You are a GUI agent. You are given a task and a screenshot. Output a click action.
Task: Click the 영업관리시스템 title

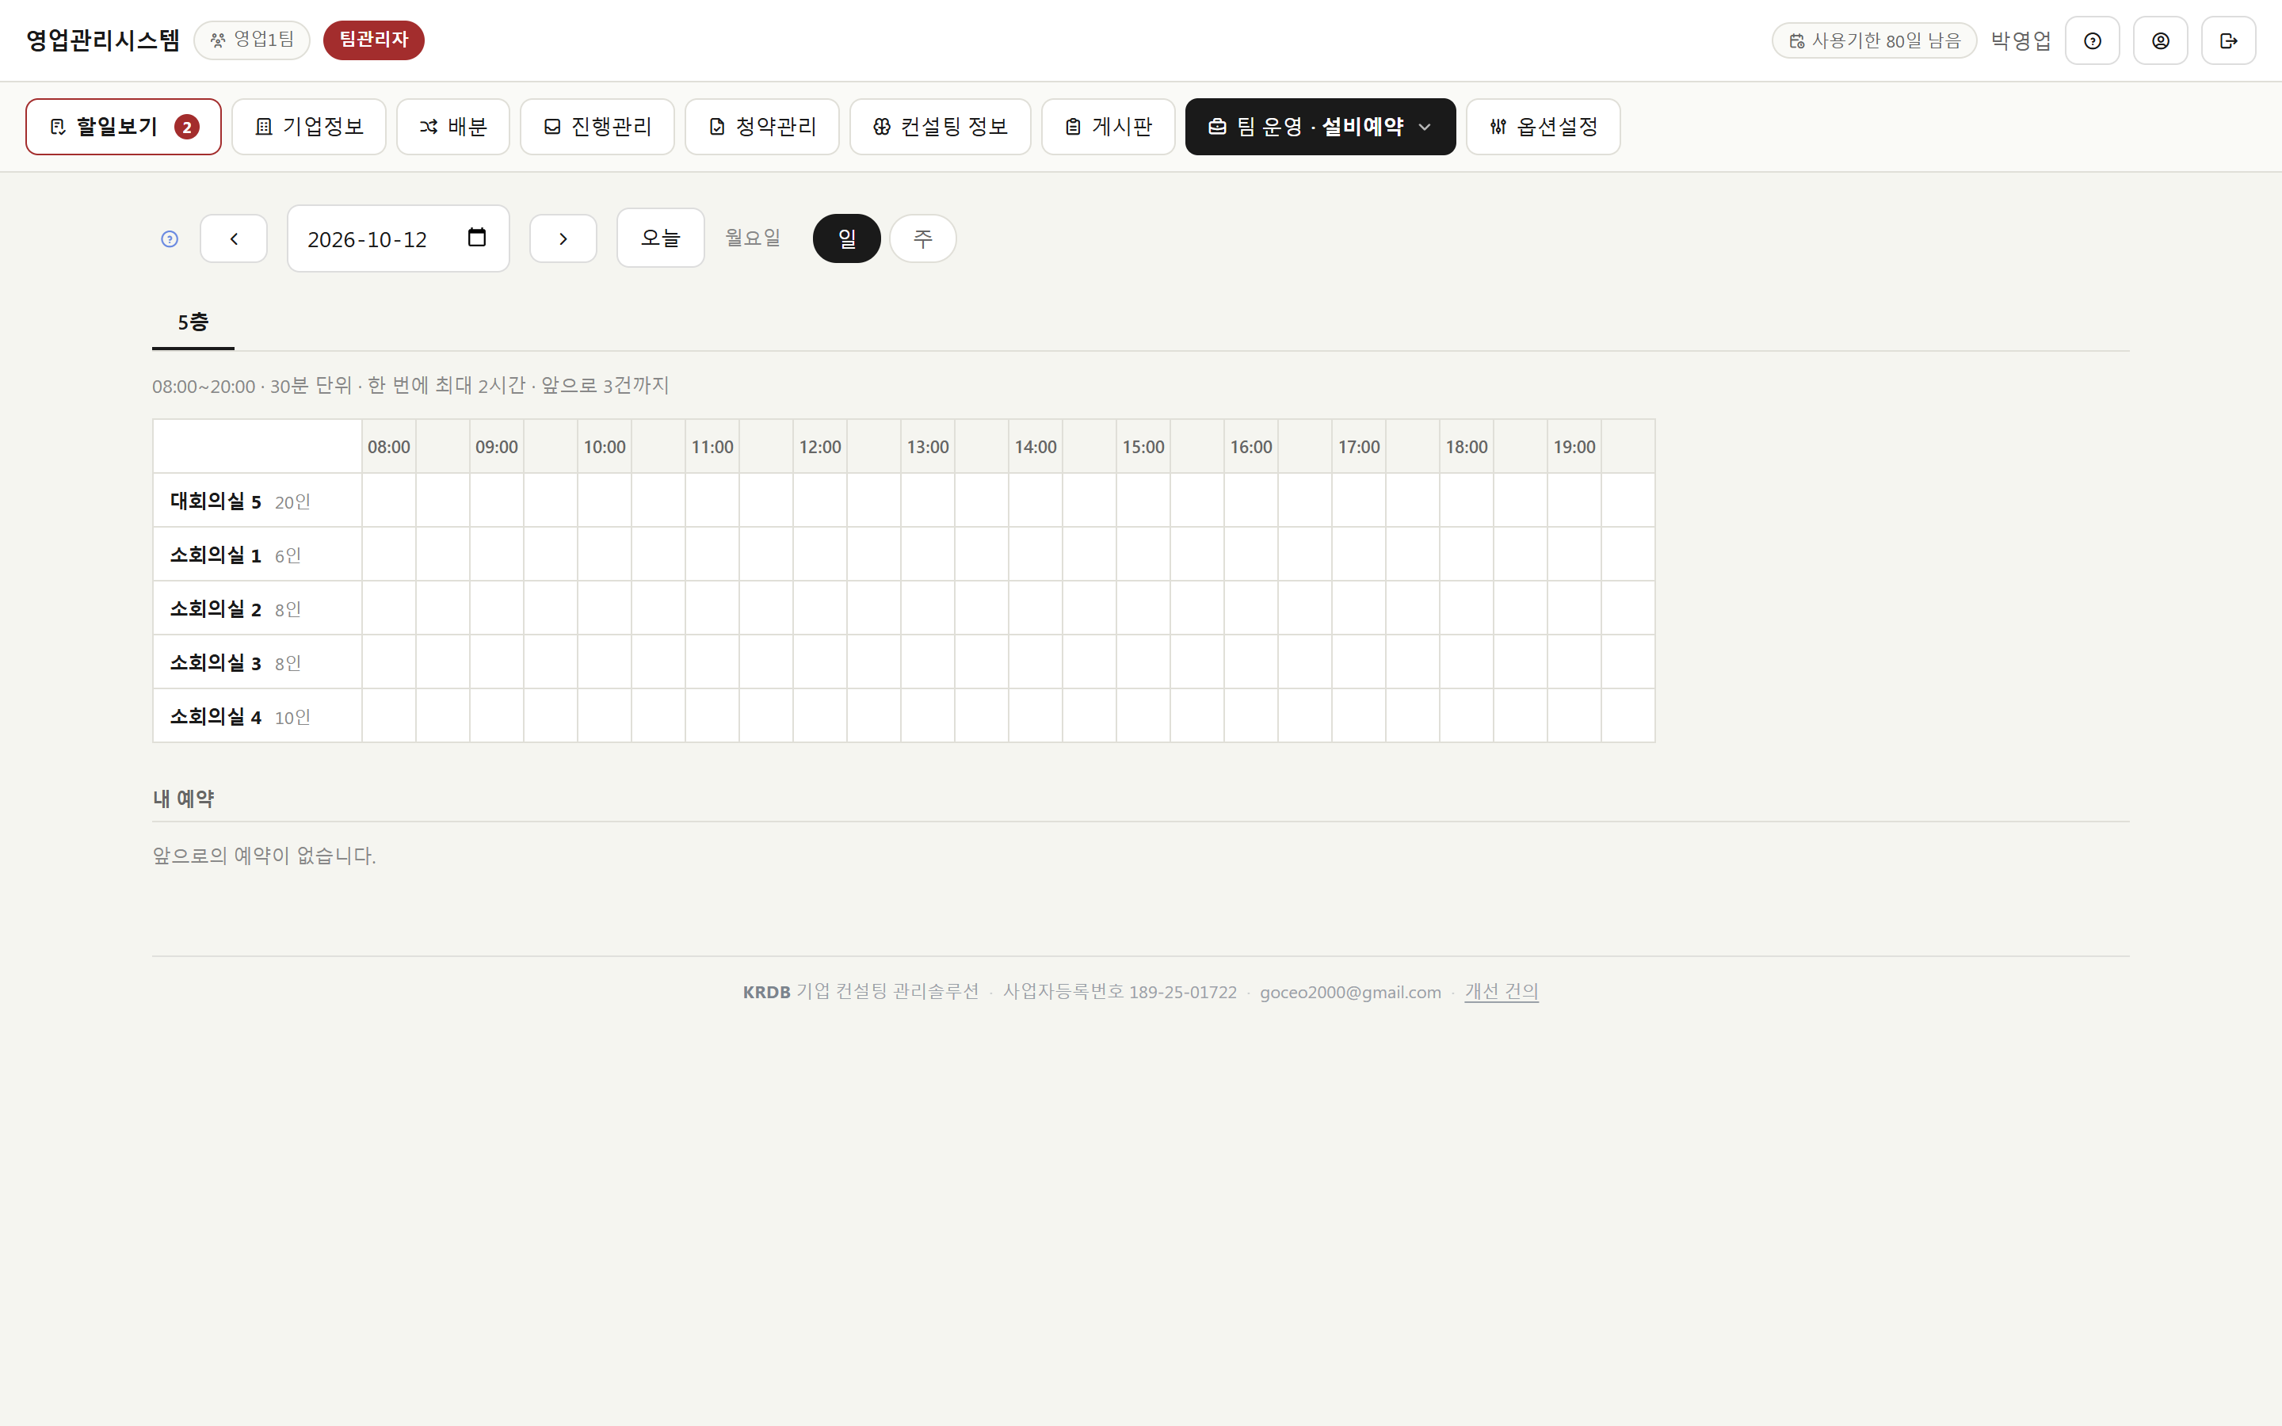[103, 40]
